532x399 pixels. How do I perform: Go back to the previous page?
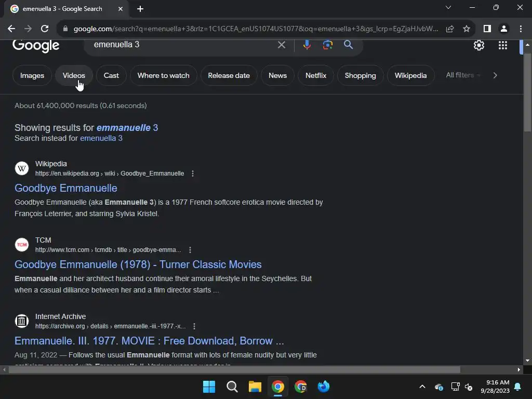[x=11, y=29]
